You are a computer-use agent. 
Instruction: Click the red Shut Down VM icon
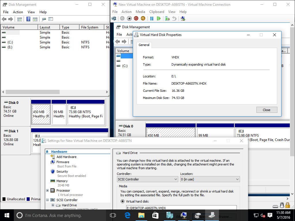point(136,18)
